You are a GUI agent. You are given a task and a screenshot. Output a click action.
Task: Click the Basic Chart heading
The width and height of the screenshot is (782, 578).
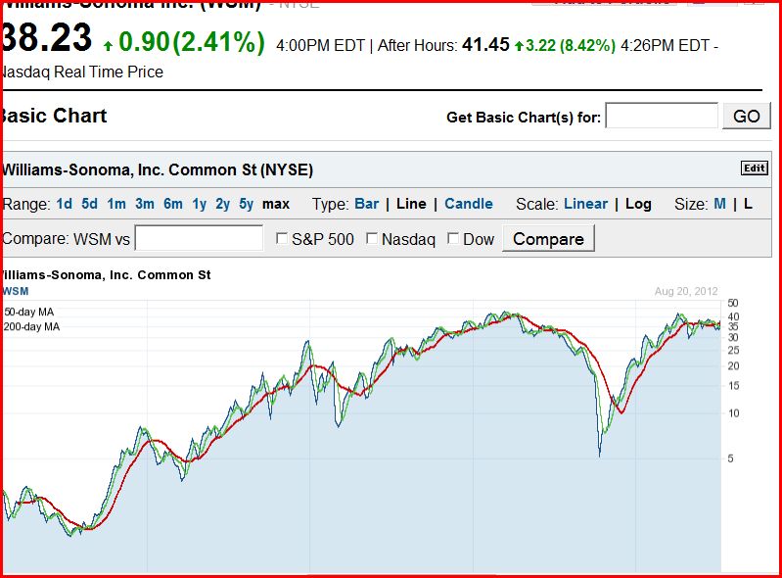tap(54, 116)
